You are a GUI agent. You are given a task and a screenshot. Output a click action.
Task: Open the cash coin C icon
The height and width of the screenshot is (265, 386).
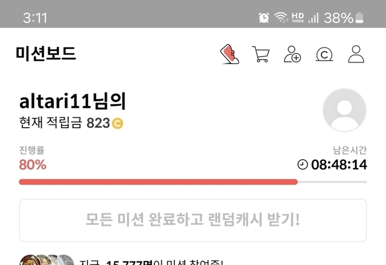pyautogui.click(x=324, y=54)
